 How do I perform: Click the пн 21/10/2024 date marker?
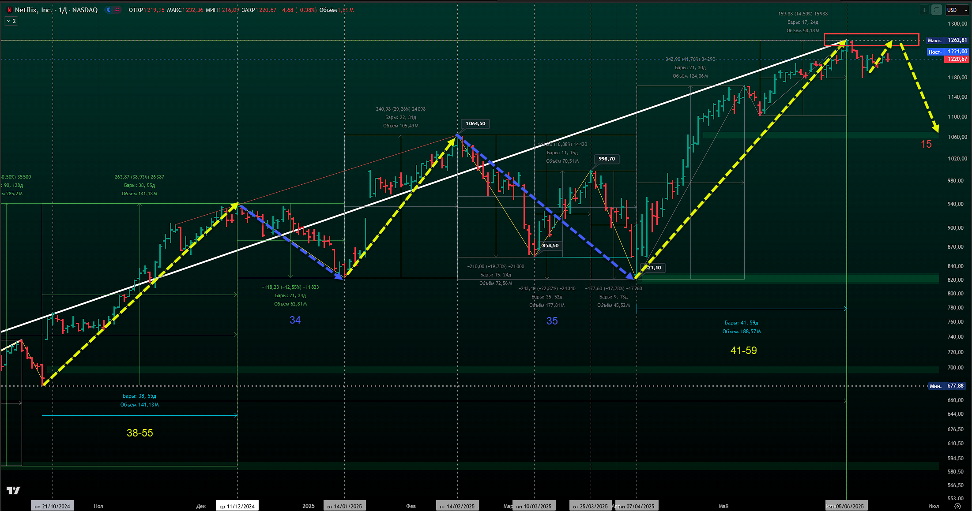coord(53,506)
